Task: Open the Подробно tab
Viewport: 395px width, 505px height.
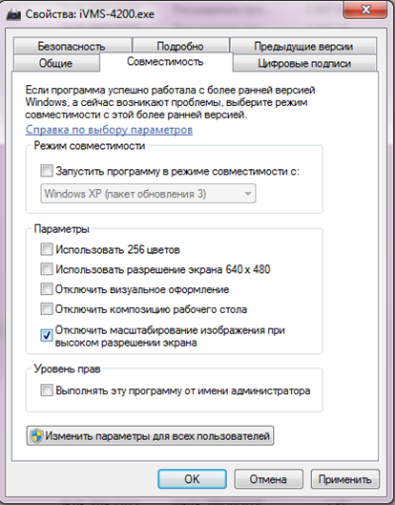Action: [180, 46]
